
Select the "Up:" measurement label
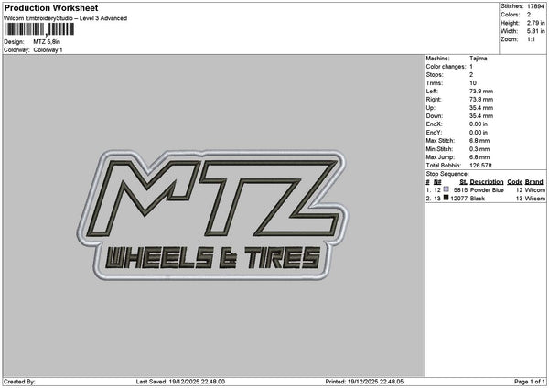click(x=431, y=108)
